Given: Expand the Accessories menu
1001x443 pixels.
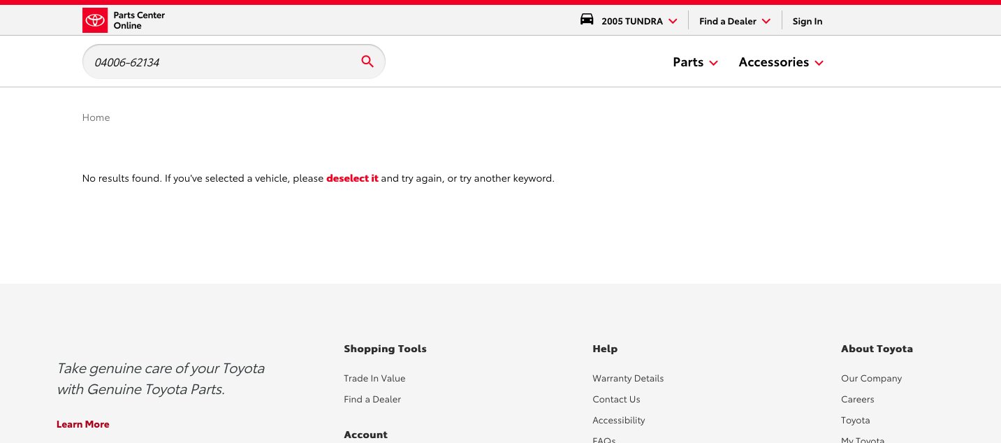Looking at the screenshot, I should (x=781, y=62).
